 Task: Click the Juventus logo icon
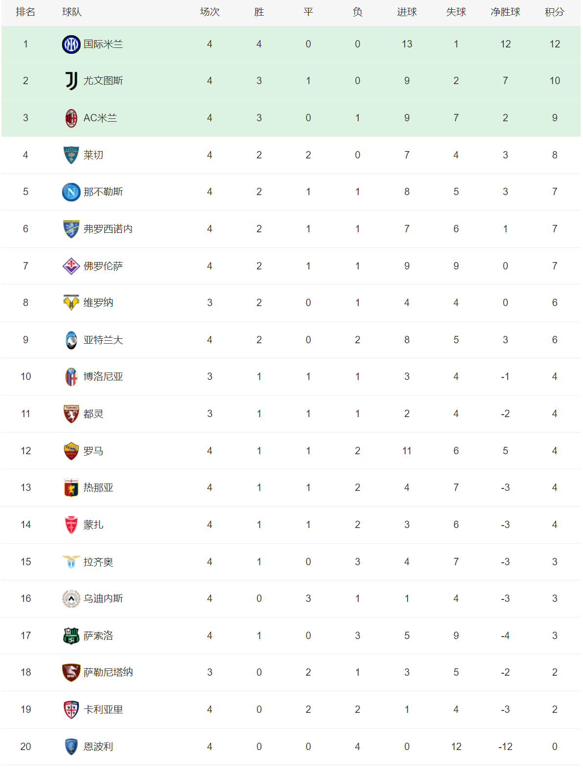pos(71,81)
